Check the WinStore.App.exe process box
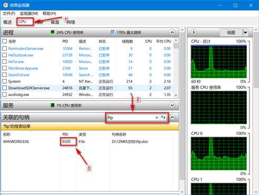The image size is (259, 195). [5, 68]
